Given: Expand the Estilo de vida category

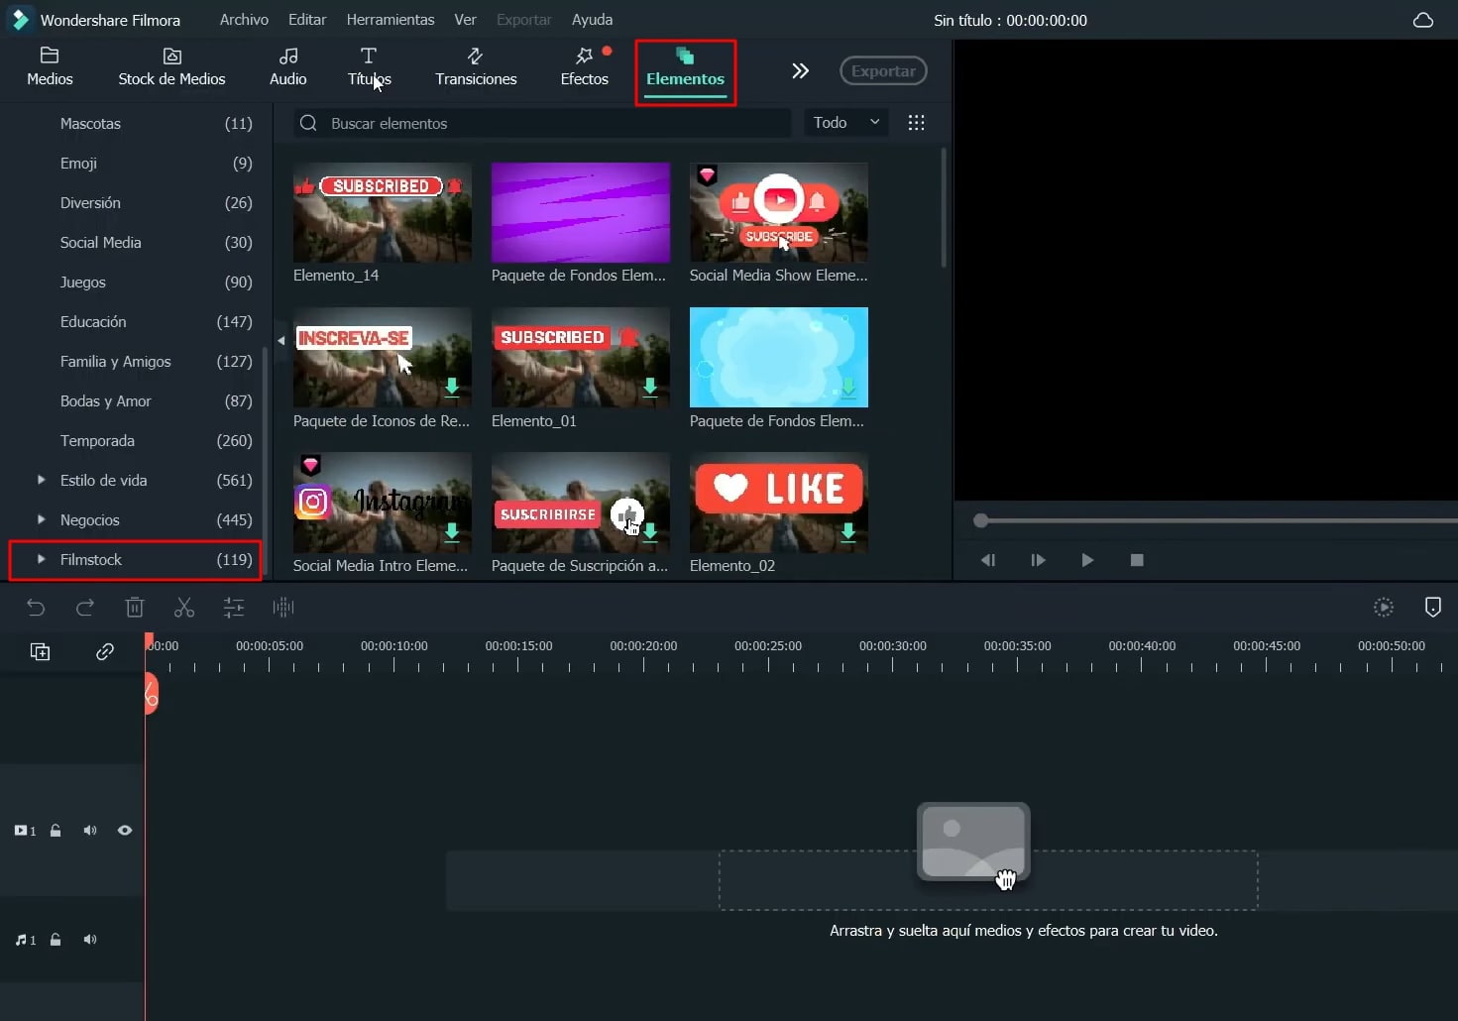Looking at the screenshot, I should tap(41, 480).
